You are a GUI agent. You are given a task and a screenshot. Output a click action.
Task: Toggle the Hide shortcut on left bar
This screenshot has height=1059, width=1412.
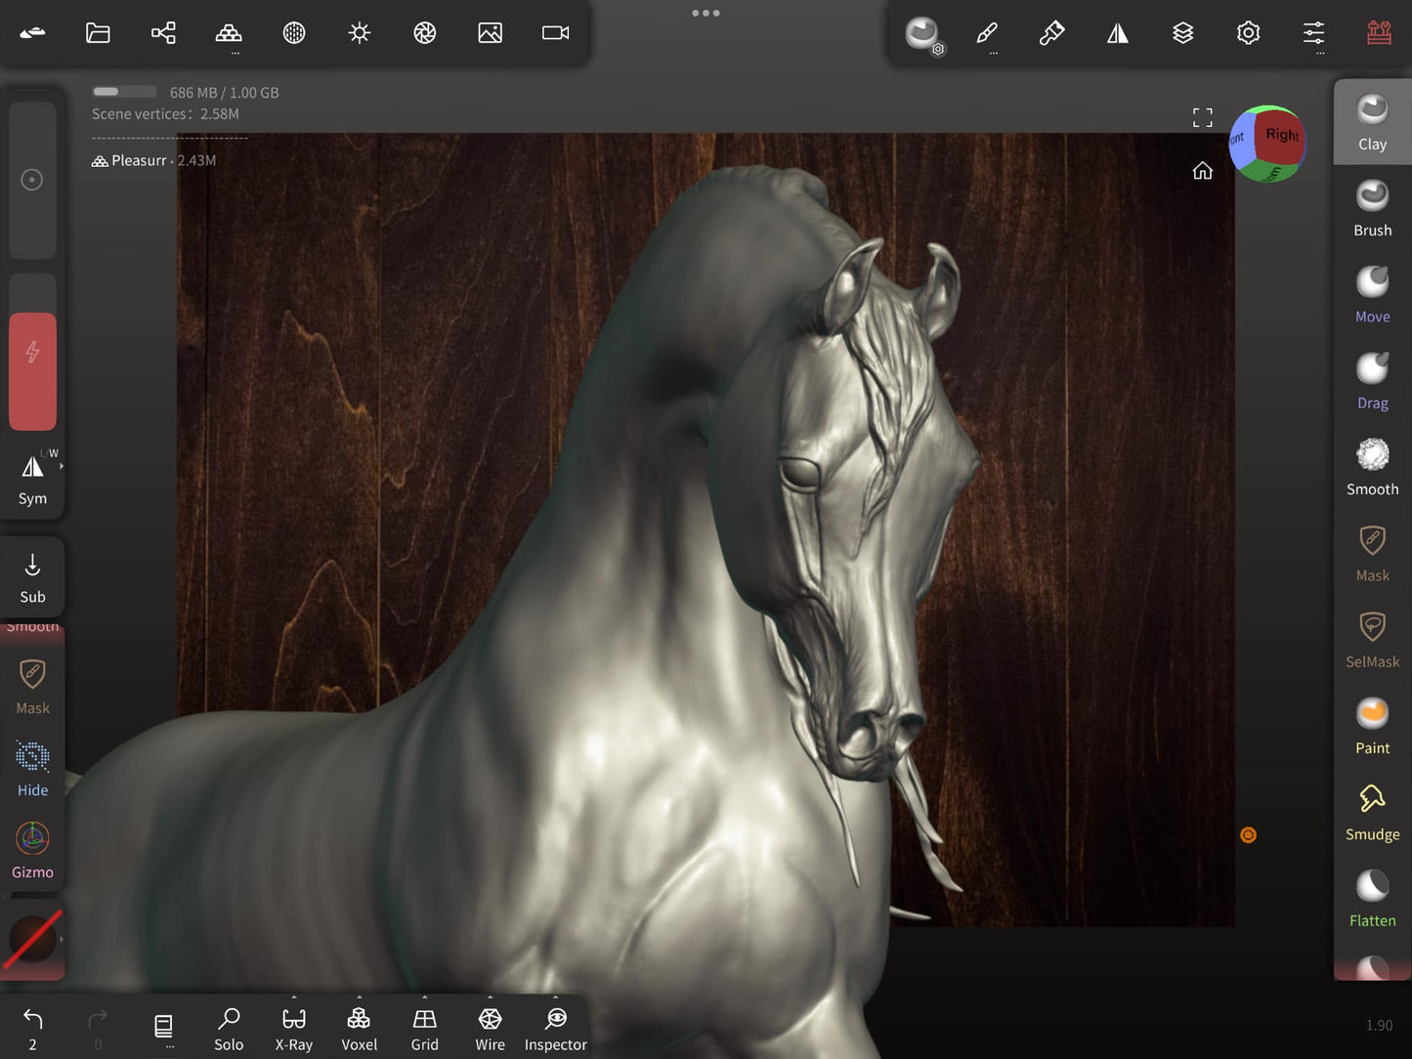32,769
